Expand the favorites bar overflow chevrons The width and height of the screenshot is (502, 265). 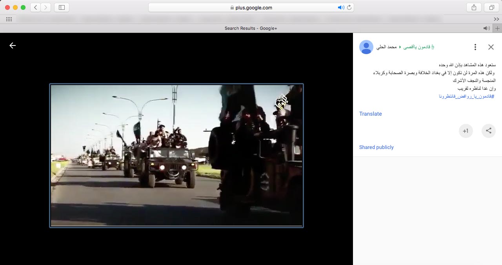click(497, 19)
